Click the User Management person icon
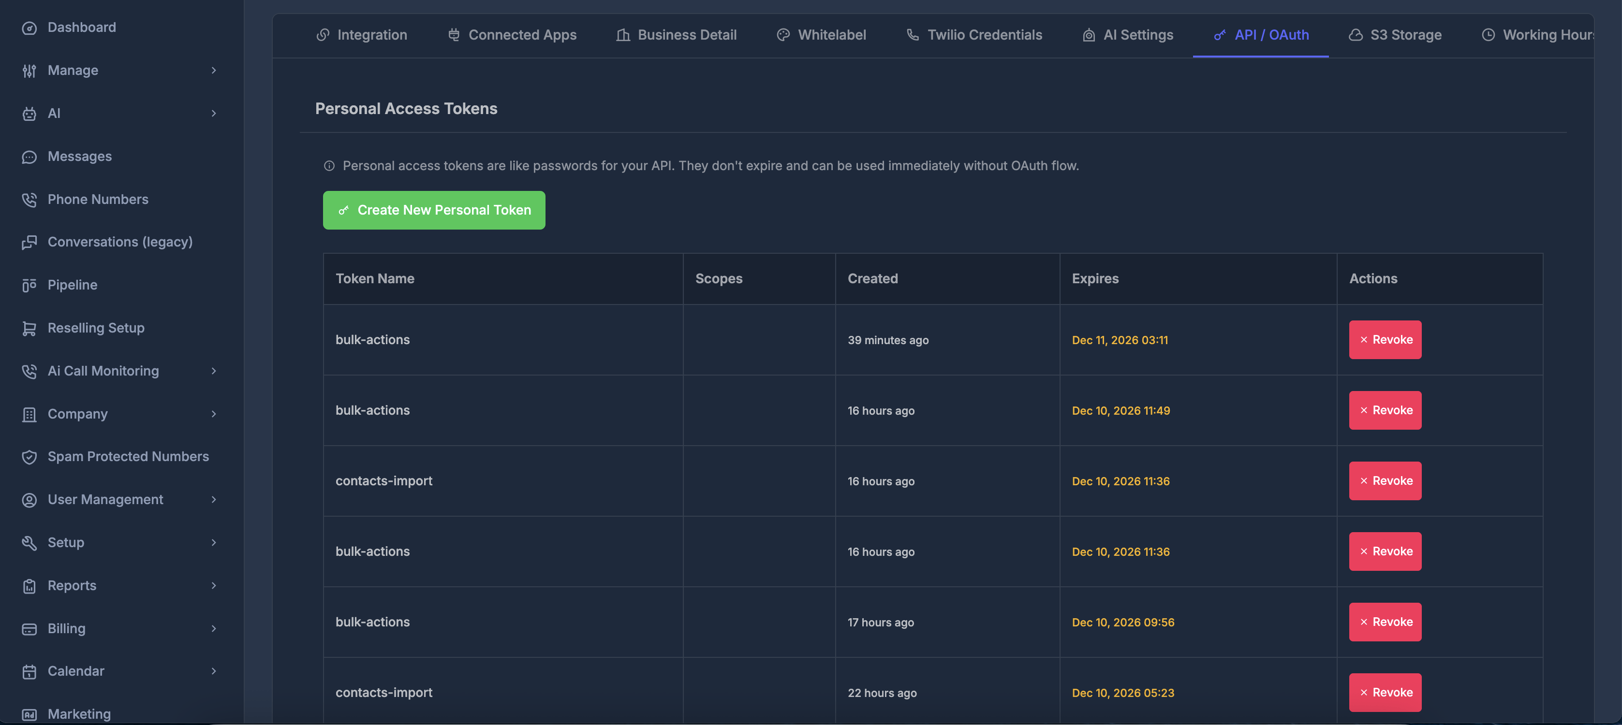Screen dimensions: 1622x725 [29, 500]
